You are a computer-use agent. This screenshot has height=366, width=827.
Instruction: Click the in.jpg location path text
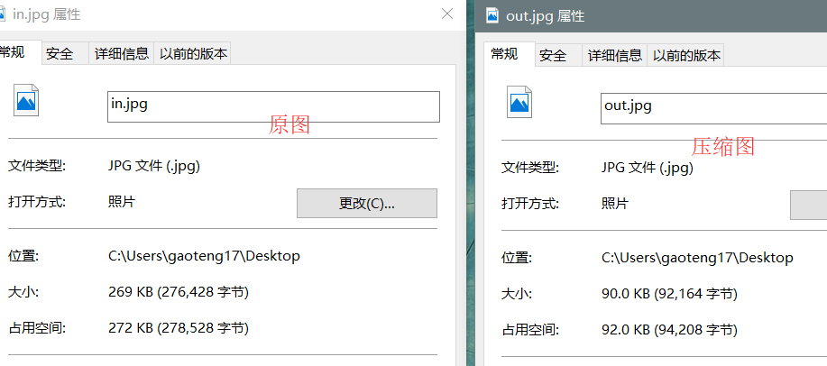tap(204, 256)
